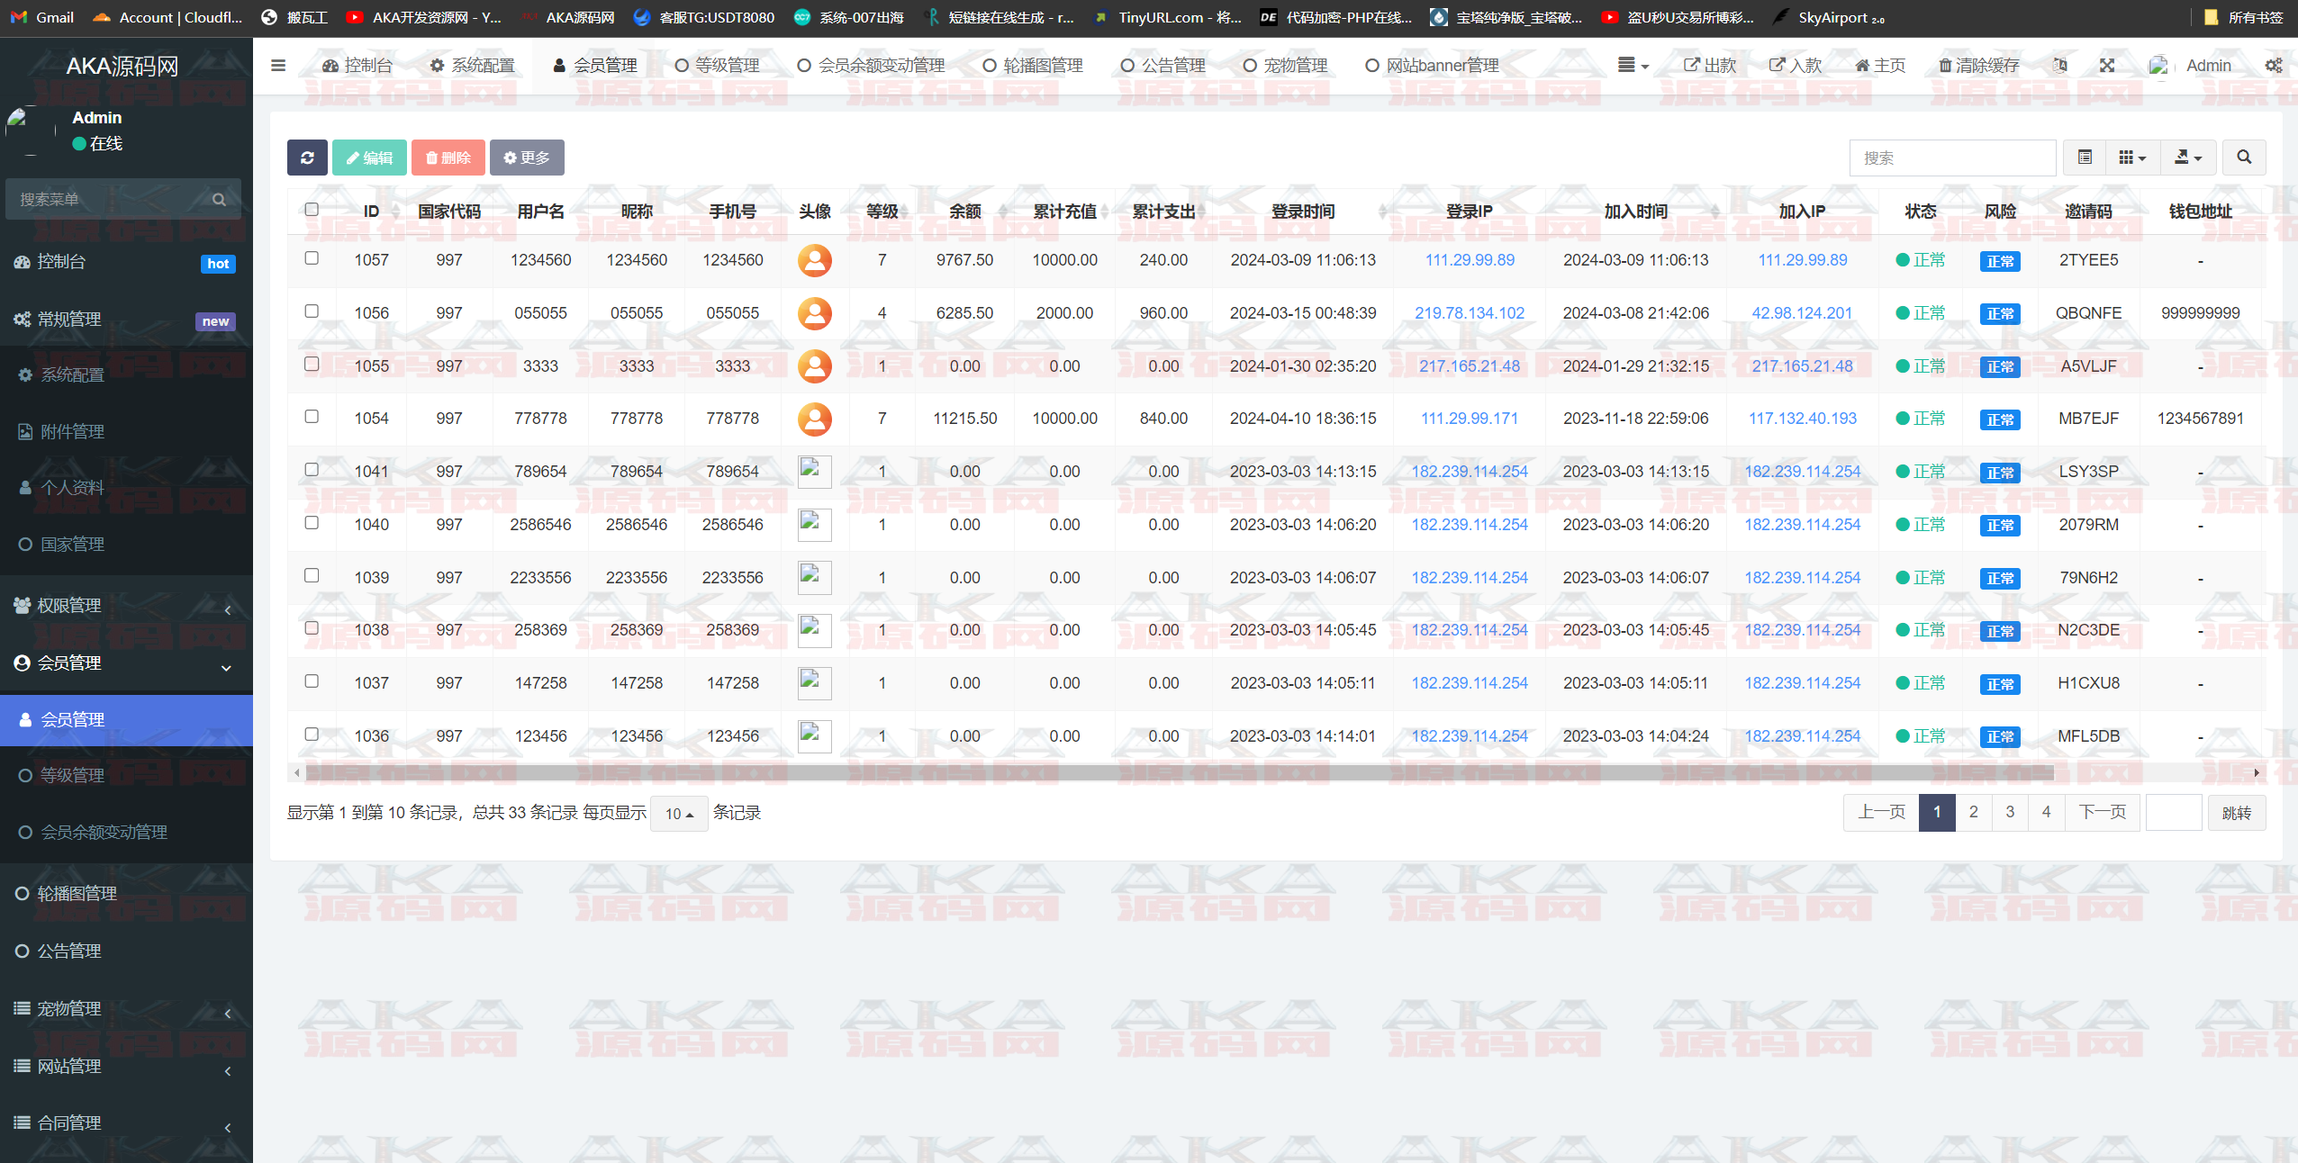Go to page 2 of the records
The image size is (2298, 1163).
pos(1973,812)
